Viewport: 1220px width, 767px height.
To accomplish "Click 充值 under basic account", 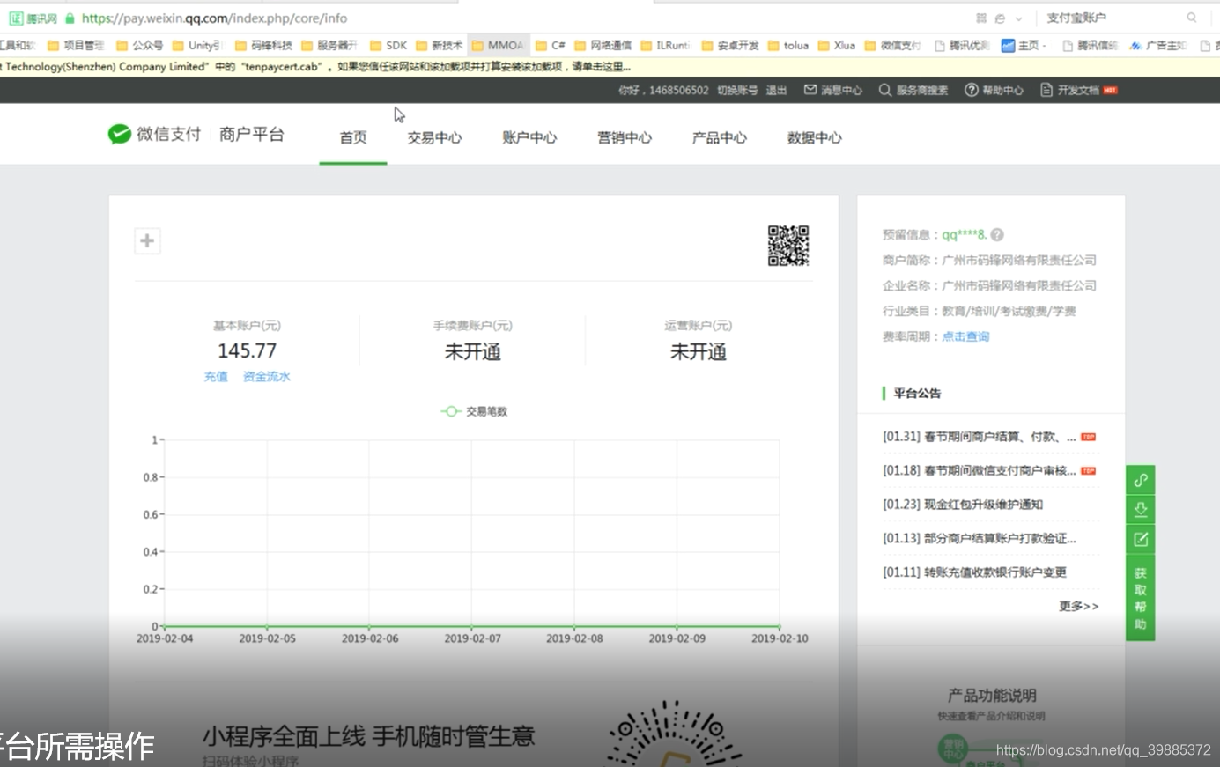I will tap(216, 376).
